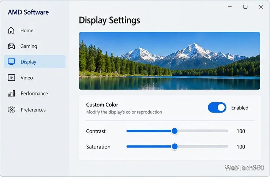Close the AMD Software window

coord(261,7)
